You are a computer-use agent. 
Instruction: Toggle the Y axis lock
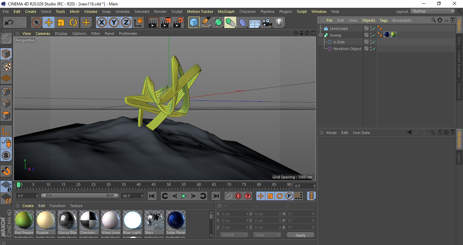click(x=114, y=23)
